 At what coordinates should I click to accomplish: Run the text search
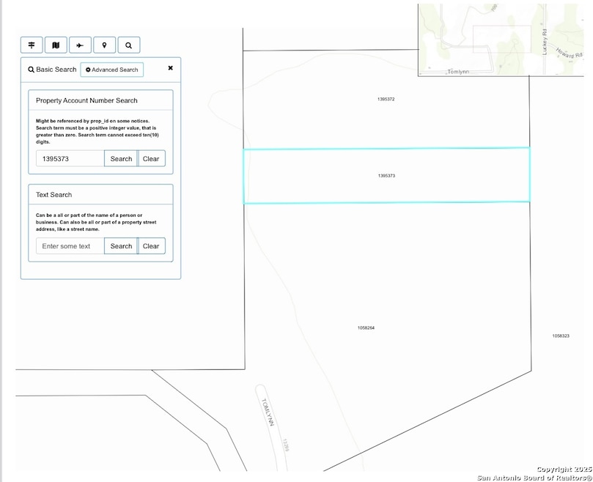(x=121, y=246)
